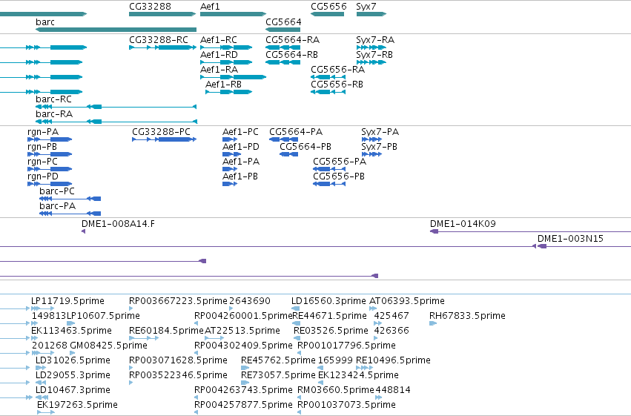631x416 pixels.
Task: Click EST RE44671.5prime
Action: (x=329, y=316)
